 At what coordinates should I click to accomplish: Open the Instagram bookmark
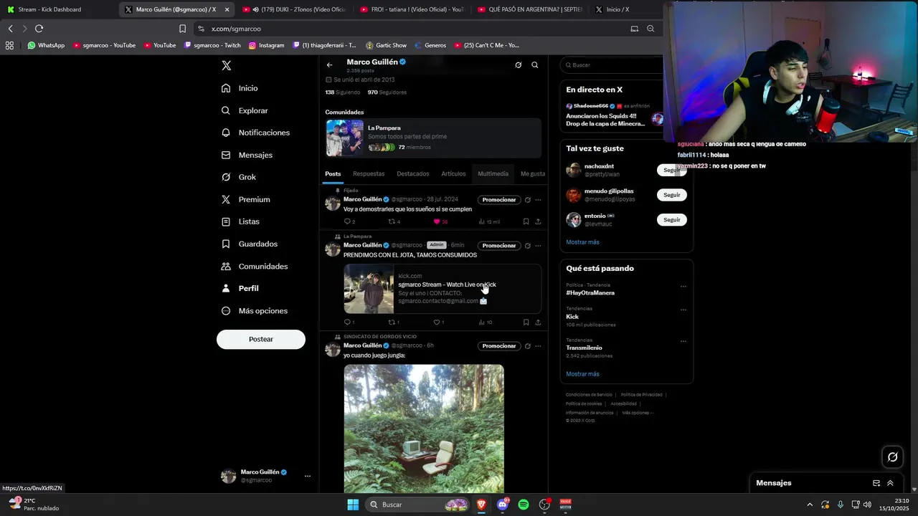click(x=266, y=45)
